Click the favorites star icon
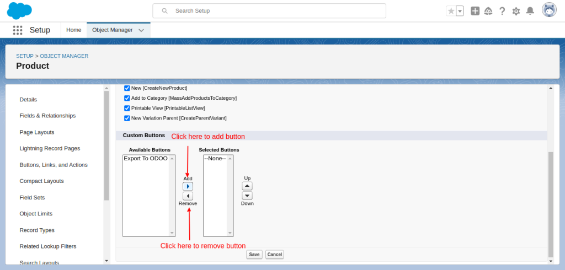The height and width of the screenshot is (270, 565). [451, 11]
